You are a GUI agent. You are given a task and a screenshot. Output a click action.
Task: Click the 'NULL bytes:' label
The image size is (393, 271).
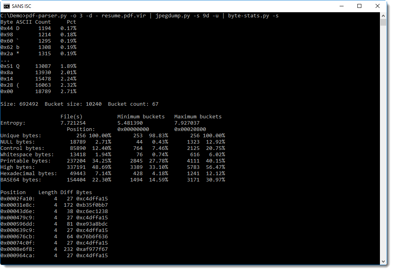pos(17,142)
